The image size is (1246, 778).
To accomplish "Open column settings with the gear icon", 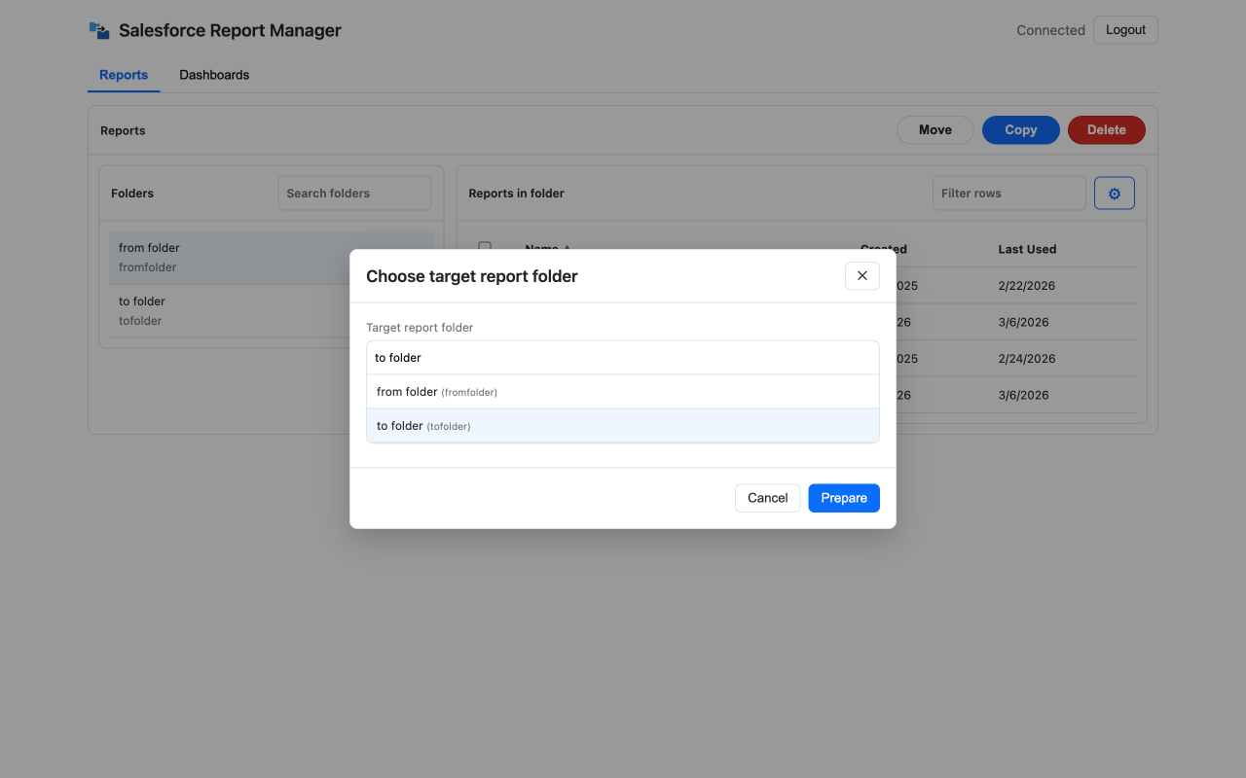I will point(1114,193).
